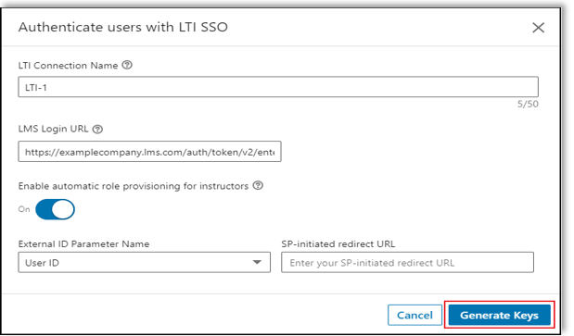Click the 'External ID Parameter Name' label
574x336 pixels.
coord(83,244)
